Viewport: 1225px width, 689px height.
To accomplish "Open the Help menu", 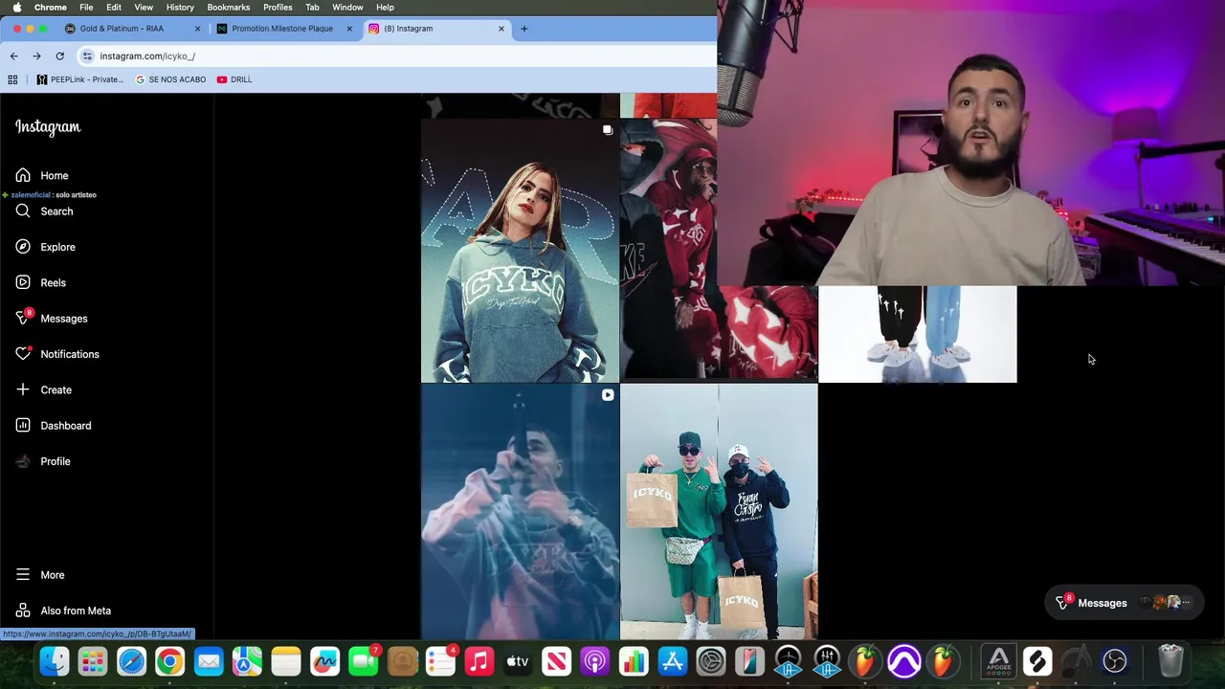I will click(385, 8).
